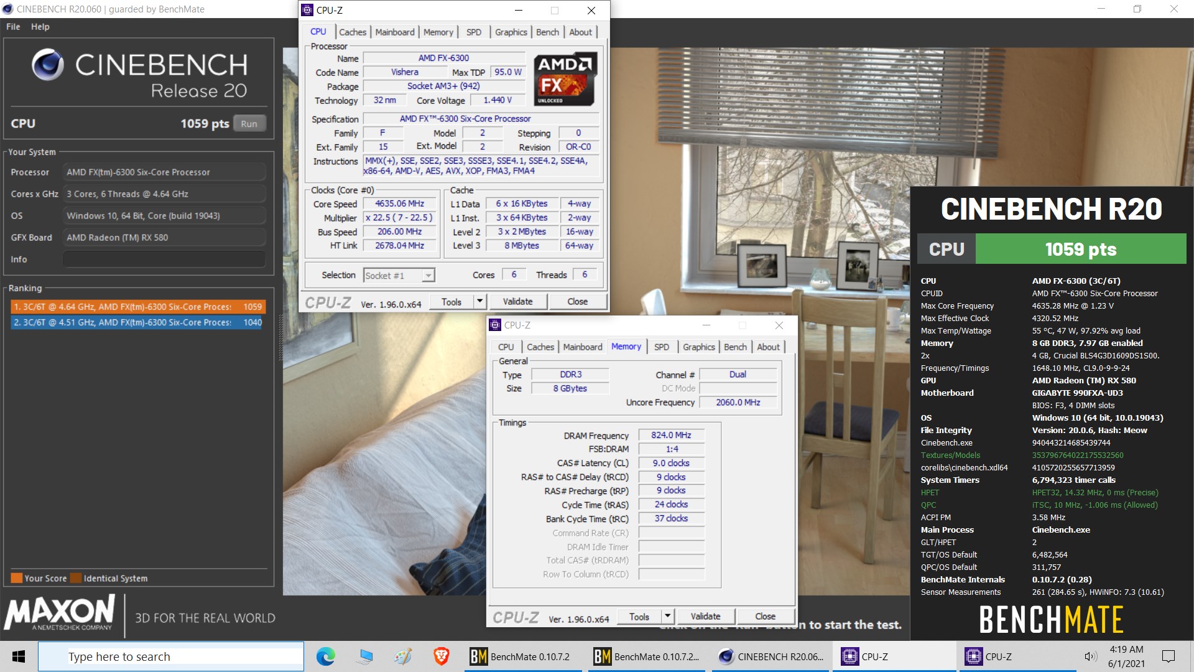The width and height of the screenshot is (1194, 672).
Task: Open the Tools dropdown arrow in top CPU-Z
Action: pos(479,302)
